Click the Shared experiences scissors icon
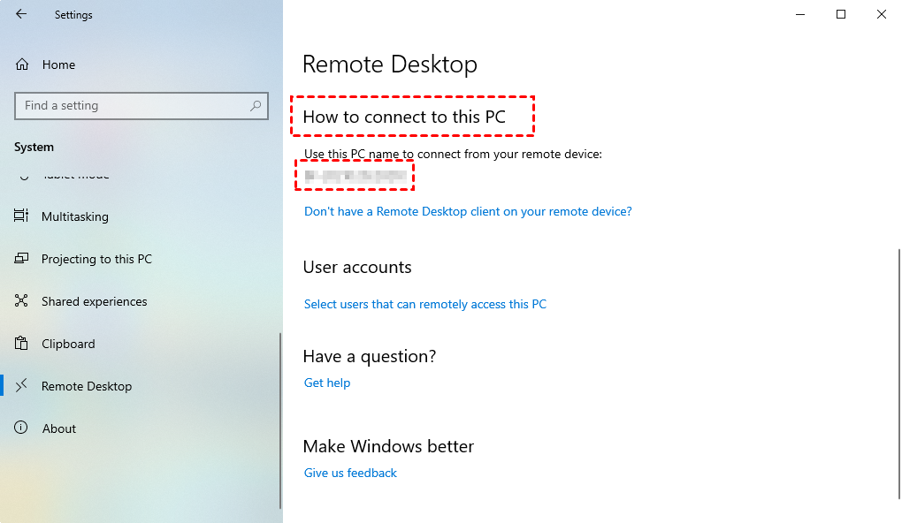902x523 pixels. [x=19, y=300]
